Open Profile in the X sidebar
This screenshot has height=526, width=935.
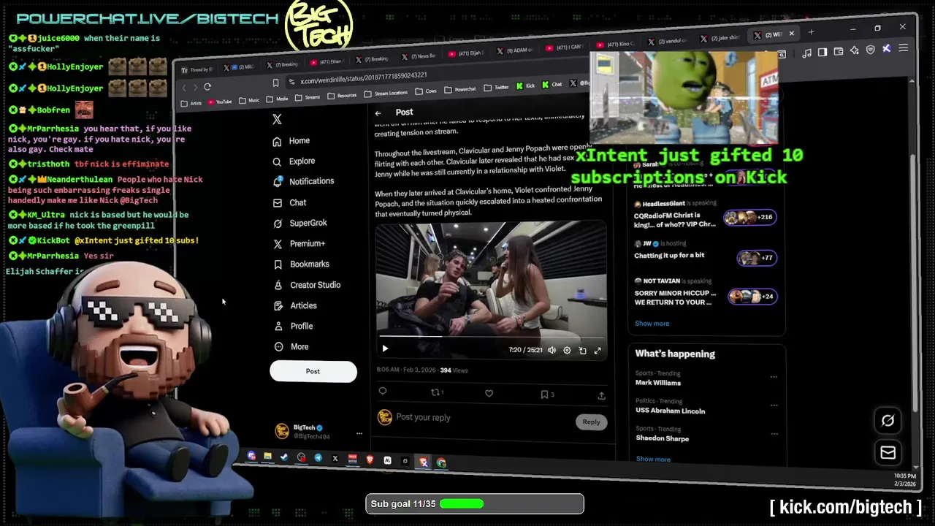[293, 327]
